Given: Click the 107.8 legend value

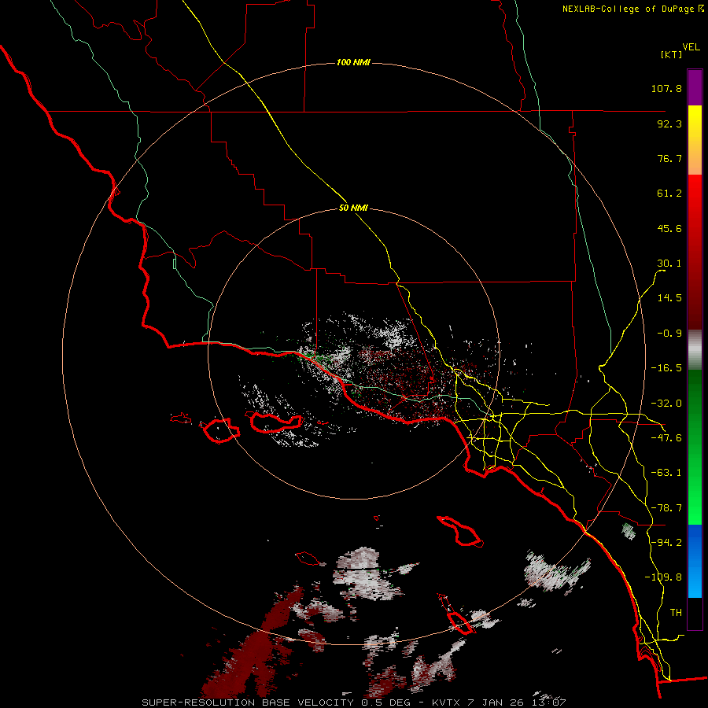Looking at the screenshot, I should click(666, 88).
